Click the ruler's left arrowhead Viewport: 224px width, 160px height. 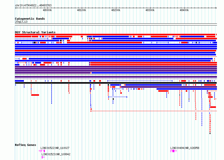16,8
